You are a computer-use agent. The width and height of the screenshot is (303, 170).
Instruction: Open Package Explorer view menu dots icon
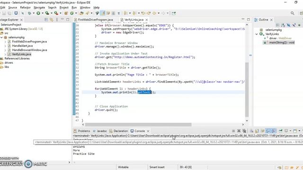[57, 20]
